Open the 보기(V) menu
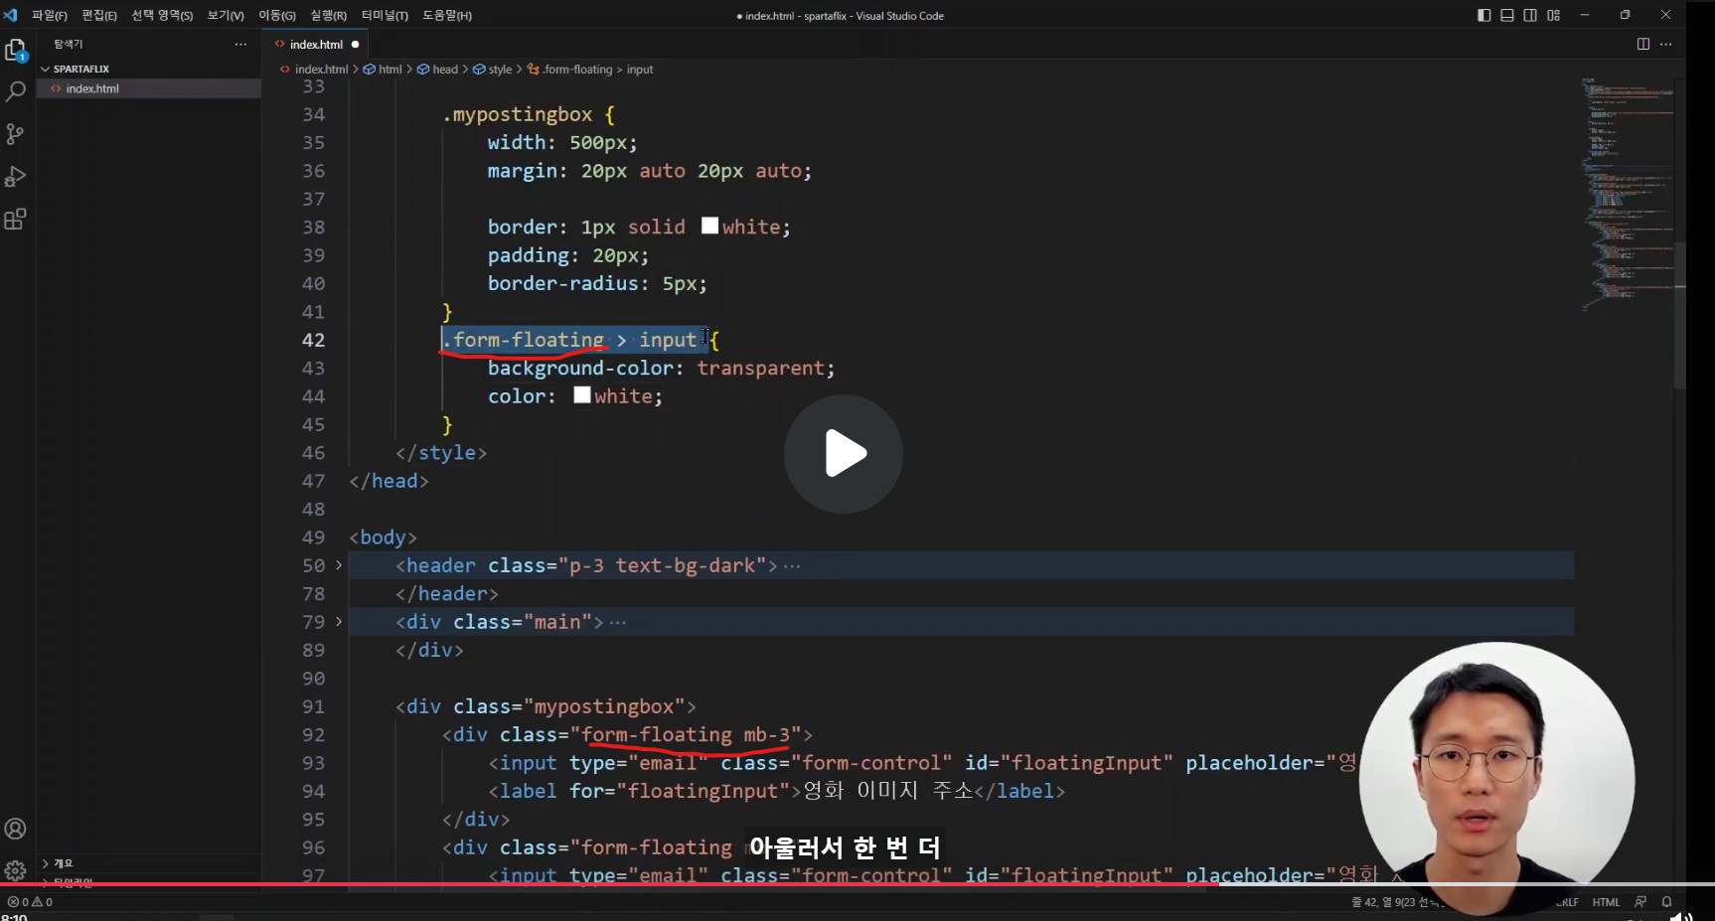The width and height of the screenshot is (1715, 921). coord(226,15)
